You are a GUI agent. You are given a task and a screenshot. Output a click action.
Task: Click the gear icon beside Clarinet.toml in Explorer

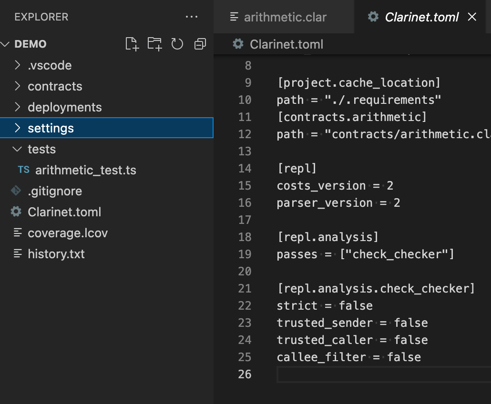pyautogui.click(x=16, y=212)
